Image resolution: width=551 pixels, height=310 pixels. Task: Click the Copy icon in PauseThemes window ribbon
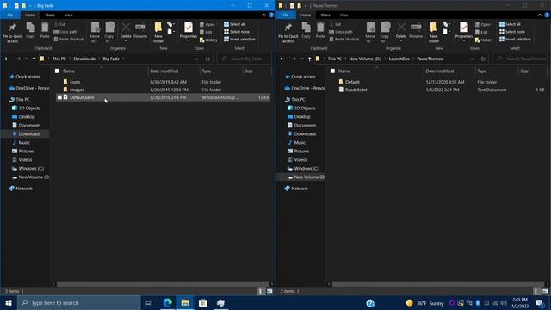point(306,30)
